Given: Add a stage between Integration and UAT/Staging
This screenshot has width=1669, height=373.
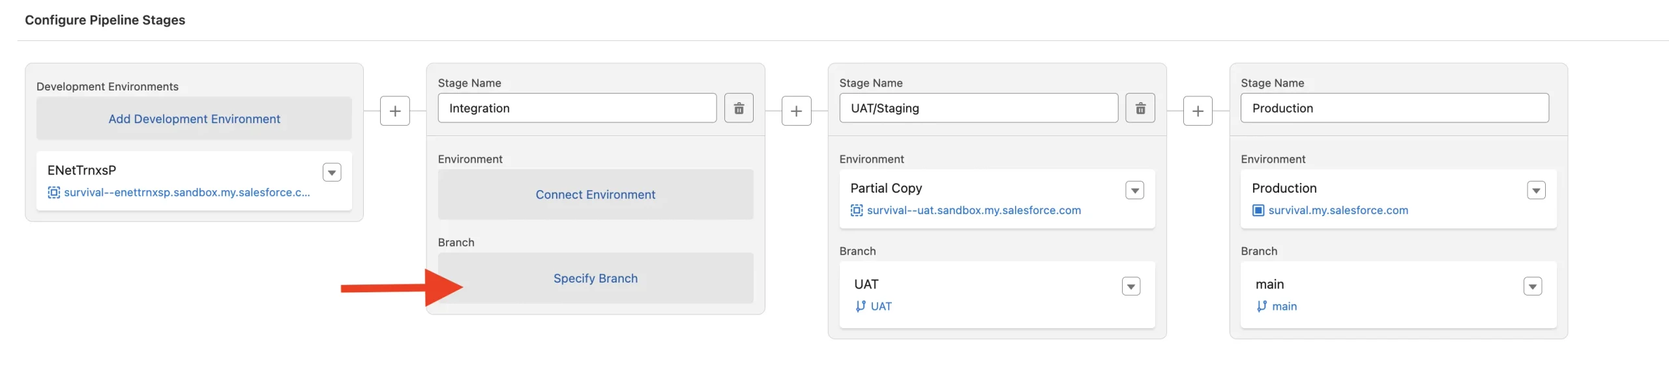Looking at the screenshot, I should [796, 111].
